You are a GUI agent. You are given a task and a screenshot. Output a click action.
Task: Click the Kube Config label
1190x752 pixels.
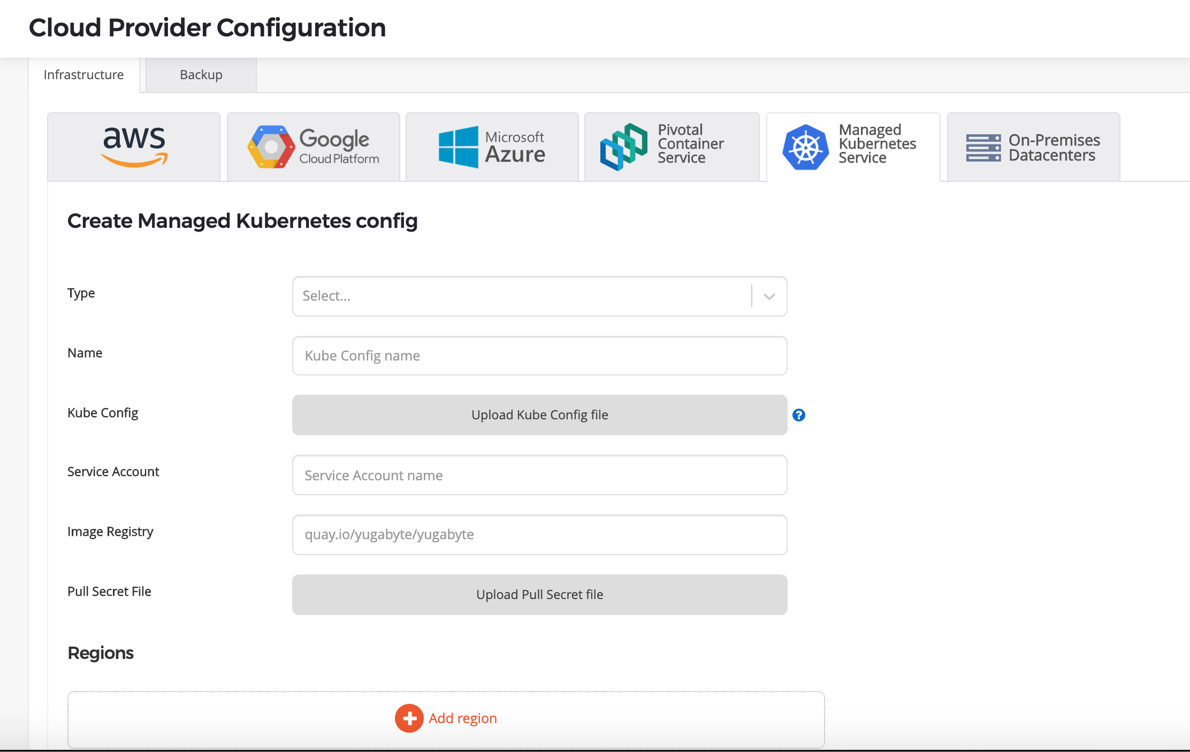103,413
